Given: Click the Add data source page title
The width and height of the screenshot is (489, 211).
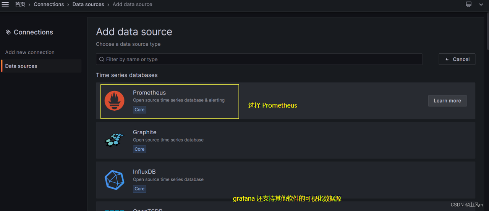Looking at the screenshot, I should (x=134, y=32).
